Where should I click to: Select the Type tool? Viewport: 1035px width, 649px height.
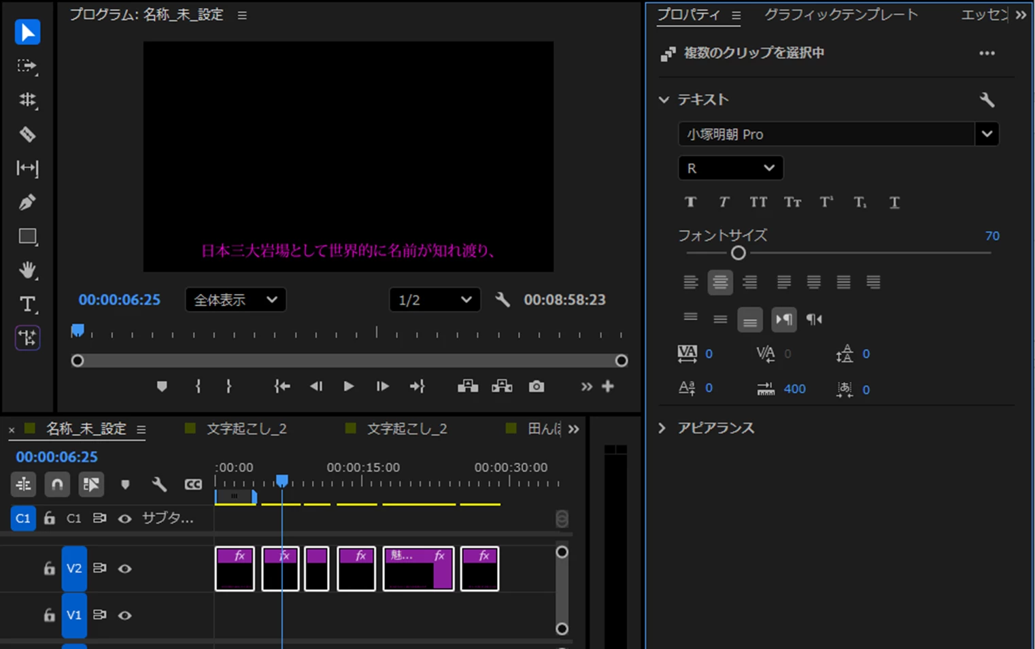(x=27, y=304)
